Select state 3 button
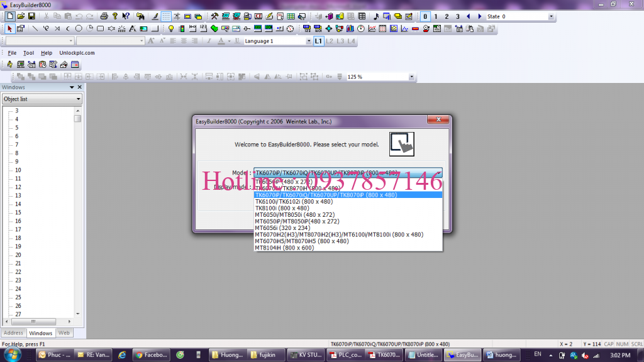The width and height of the screenshot is (644, 362). [458, 16]
